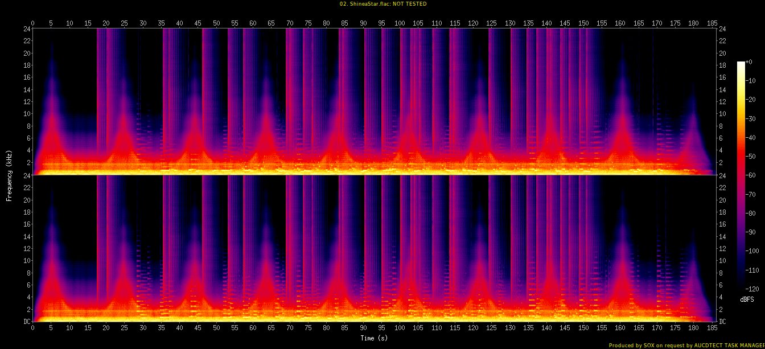Click the 160 tick on bottom time axis

(620, 328)
